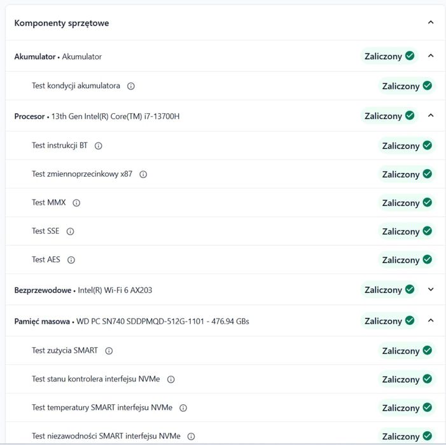
Task: Click Zaliczony status for Test MMX
Action: (407, 203)
